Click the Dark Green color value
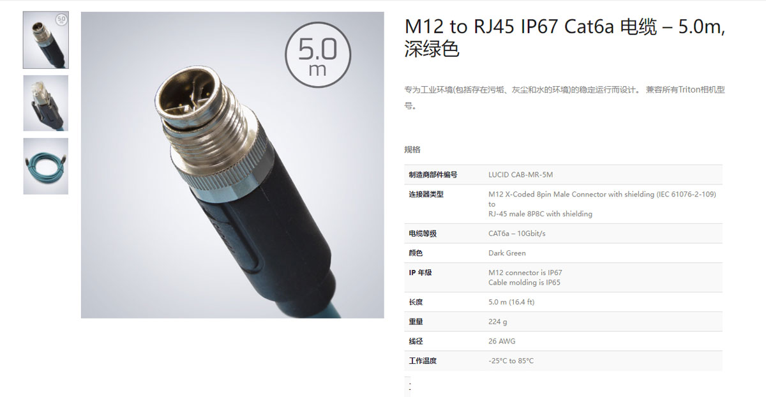Image resolution: width=766 pixels, height=397 pixels. [x=507, y=253]
